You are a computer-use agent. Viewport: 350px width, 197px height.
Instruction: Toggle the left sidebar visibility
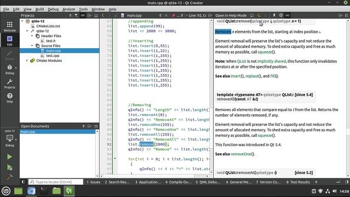23,182
